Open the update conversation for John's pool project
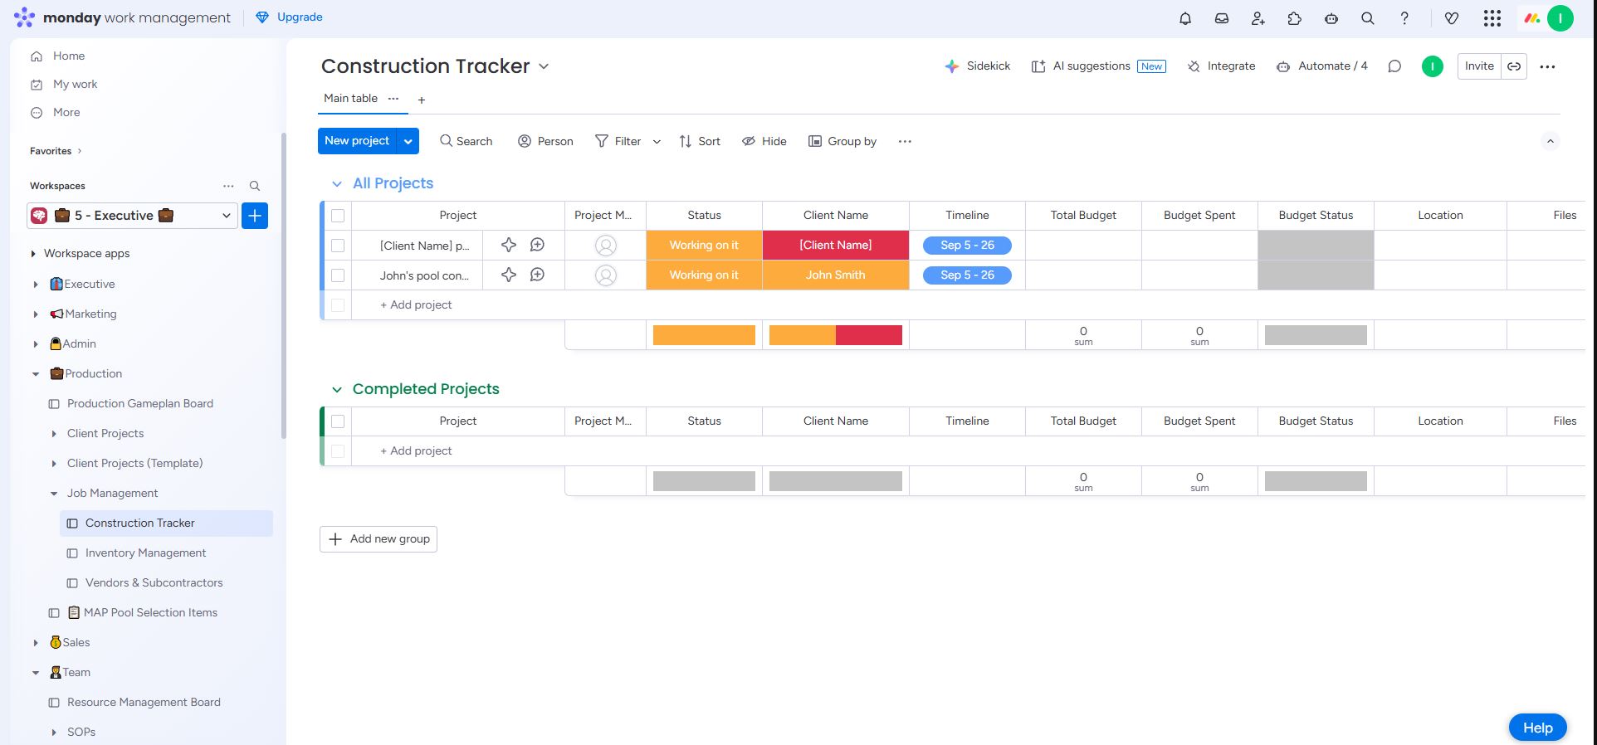 (x=537, y=275)
